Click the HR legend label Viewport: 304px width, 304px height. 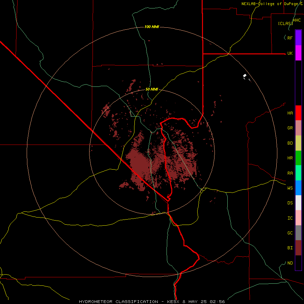290,158
